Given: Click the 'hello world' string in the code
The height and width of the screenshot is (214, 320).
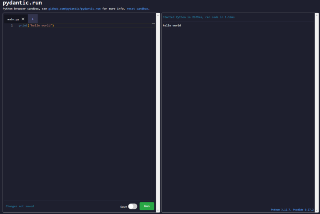Looking at the screenshot, I should click(x=41, y=26).
